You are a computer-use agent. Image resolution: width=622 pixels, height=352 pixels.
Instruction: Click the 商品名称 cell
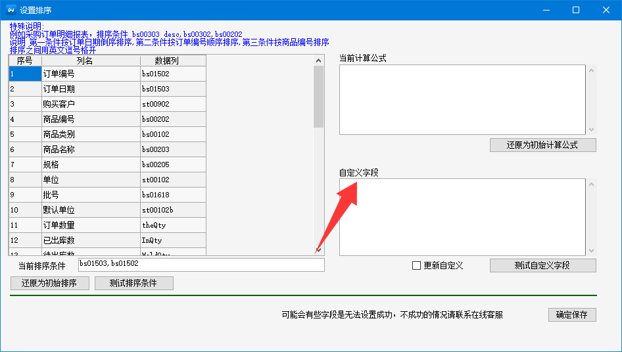tap(90, 150)
